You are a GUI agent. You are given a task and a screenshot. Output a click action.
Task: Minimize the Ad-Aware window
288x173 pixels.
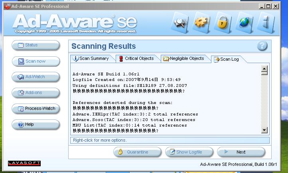261,6
